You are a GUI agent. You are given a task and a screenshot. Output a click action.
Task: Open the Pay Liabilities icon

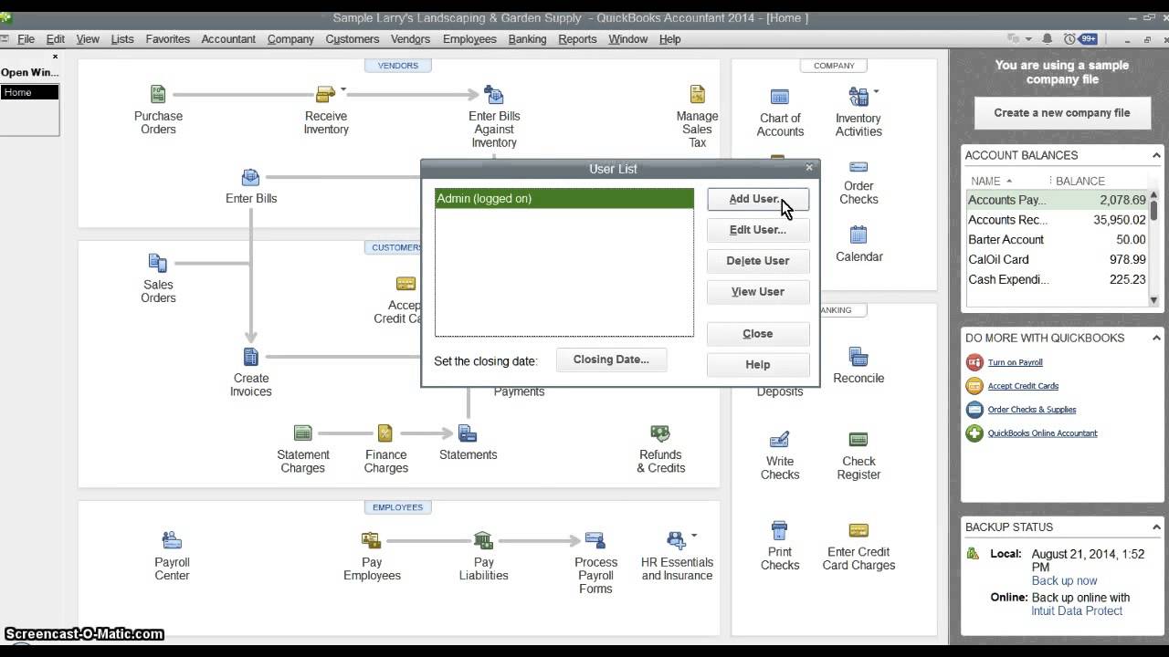[483, 540]
